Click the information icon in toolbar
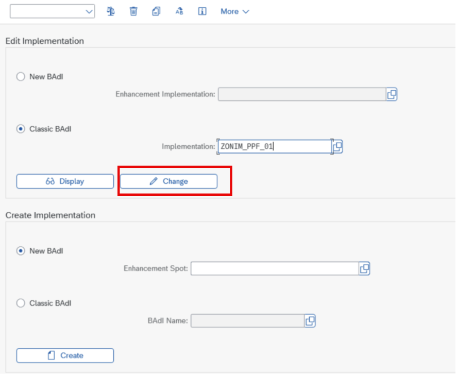 click(x=202, y=11)
